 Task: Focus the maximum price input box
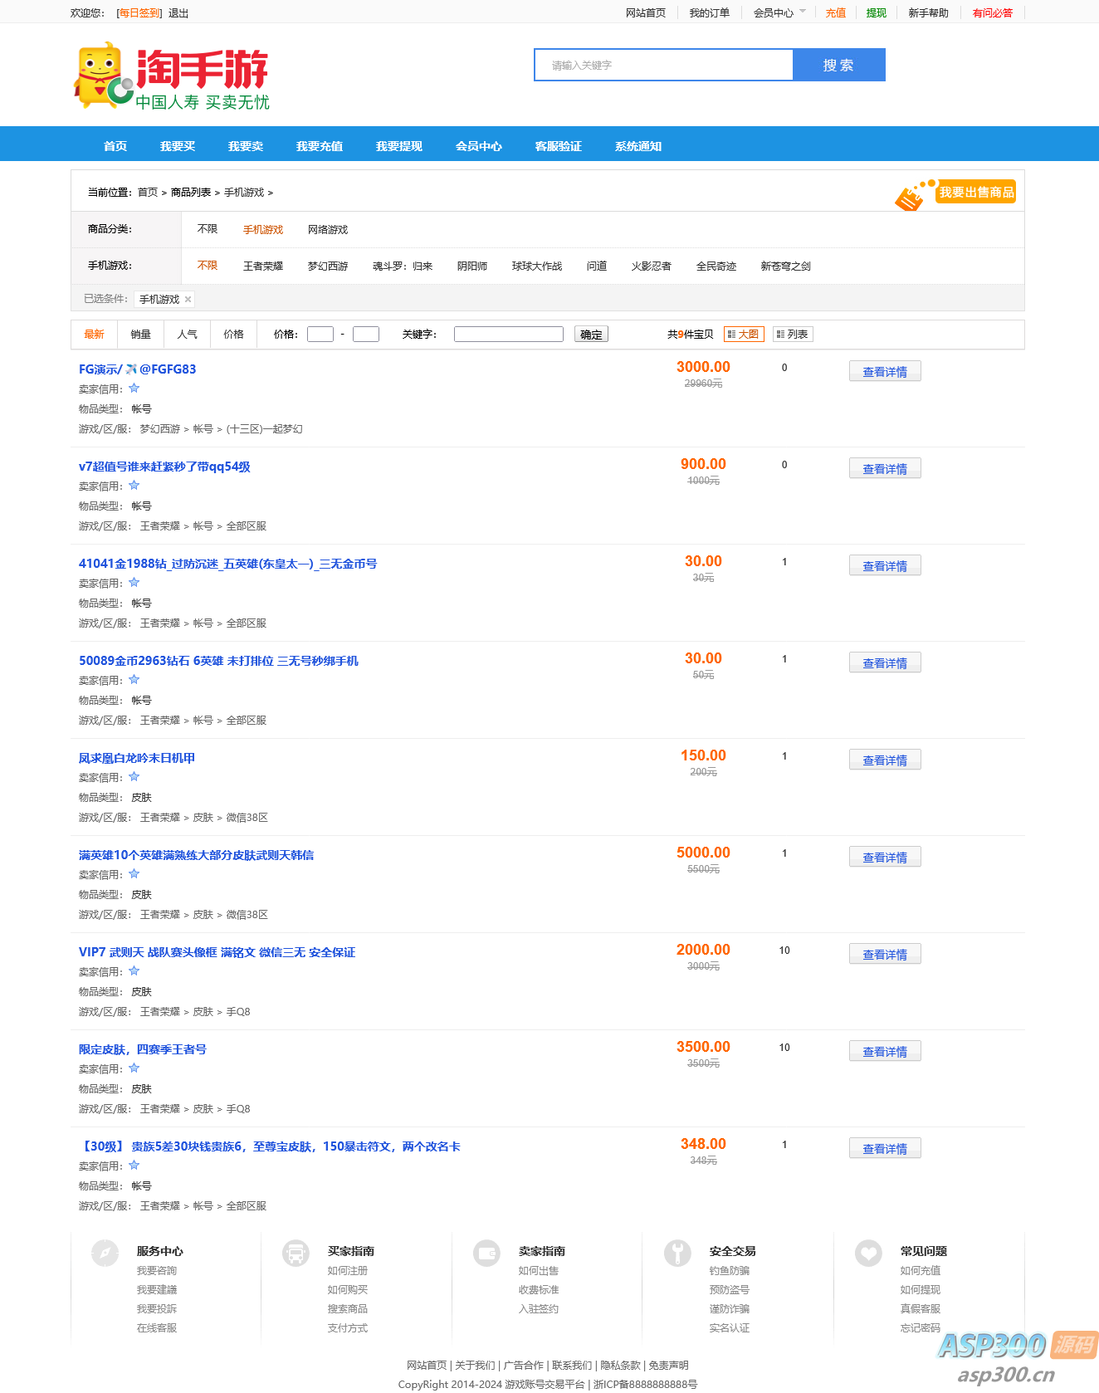(x=366, y=335)
